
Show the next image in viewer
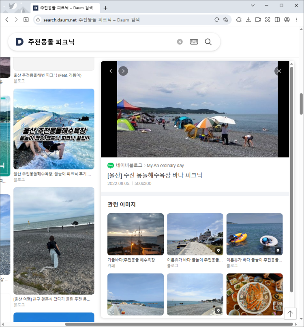pos(123,71)
